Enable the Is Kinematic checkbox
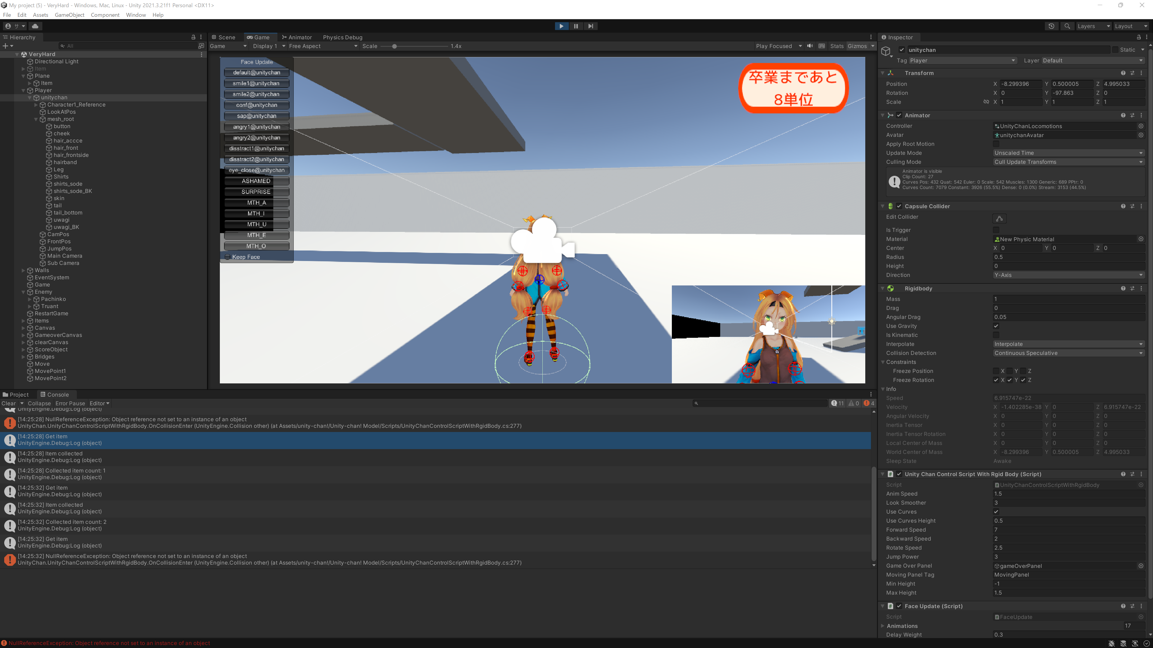This screenshot has height=648, width=1153. click(x=996, y=335)
